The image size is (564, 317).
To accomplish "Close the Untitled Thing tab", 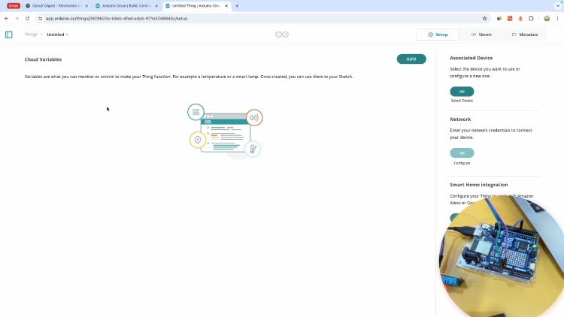I will click(226, 6).
